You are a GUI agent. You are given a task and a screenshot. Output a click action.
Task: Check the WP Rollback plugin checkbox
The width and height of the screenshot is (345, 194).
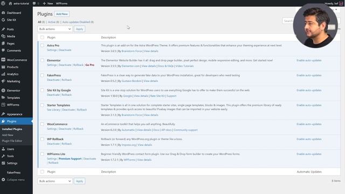[x=42, y=139]
